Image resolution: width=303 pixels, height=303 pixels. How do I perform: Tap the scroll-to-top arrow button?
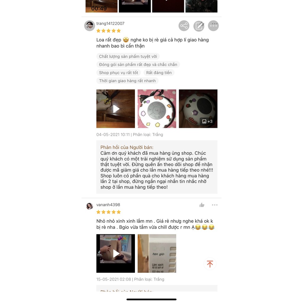coord(210,264)
